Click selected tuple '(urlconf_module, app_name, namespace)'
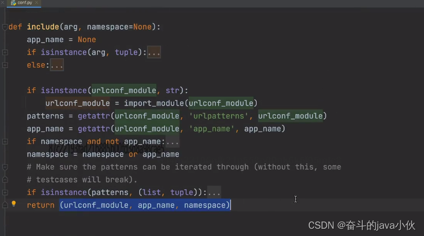Viewport: 424px width, 236px height. [145, 205]
